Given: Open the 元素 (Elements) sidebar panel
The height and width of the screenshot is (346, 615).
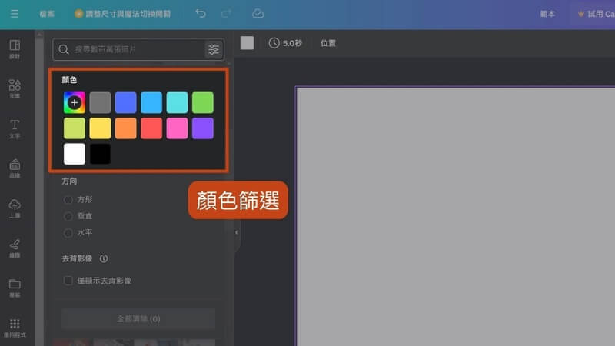Looking at the screenshot, I should click(x=15, y=88).
